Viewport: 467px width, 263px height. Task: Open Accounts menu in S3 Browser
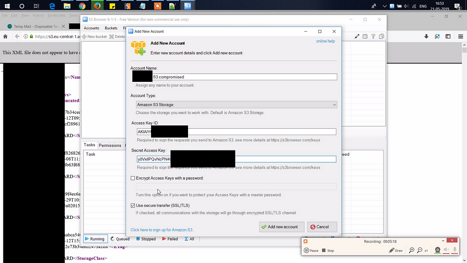[91, 28]
